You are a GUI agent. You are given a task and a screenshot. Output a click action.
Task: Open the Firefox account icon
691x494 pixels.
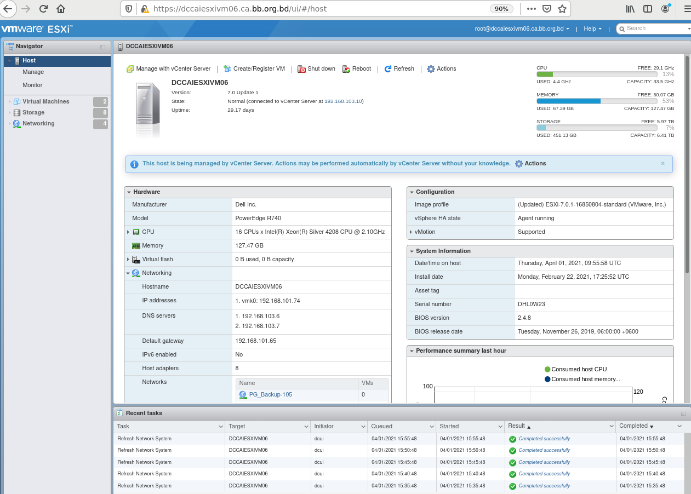[x=665, y=9]
